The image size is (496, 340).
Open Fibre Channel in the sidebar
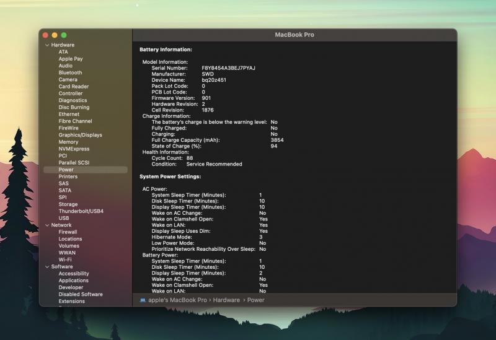point(75,121)
